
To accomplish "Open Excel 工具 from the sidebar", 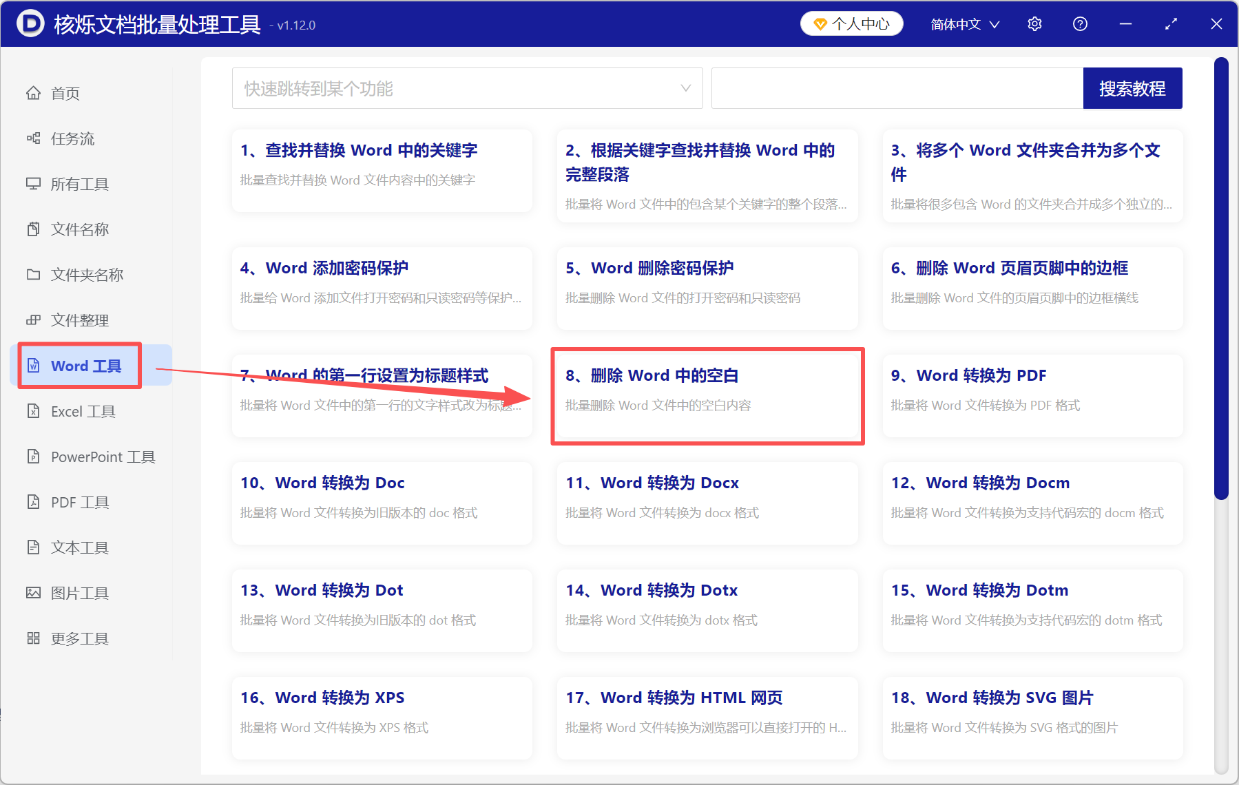I will [79, 411].
